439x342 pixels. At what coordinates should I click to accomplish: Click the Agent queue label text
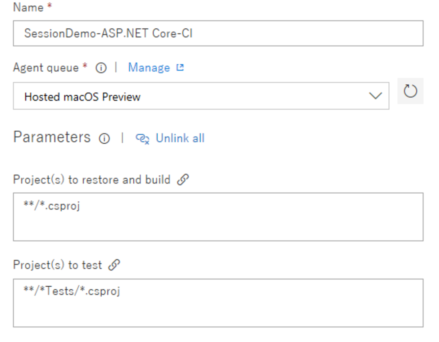(46, 68)
